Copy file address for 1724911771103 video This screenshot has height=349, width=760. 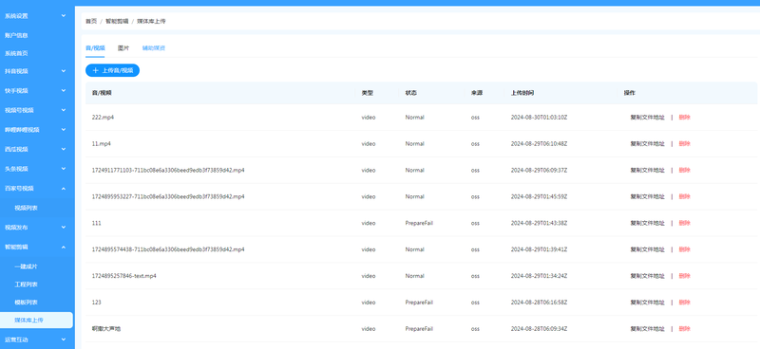648,170
